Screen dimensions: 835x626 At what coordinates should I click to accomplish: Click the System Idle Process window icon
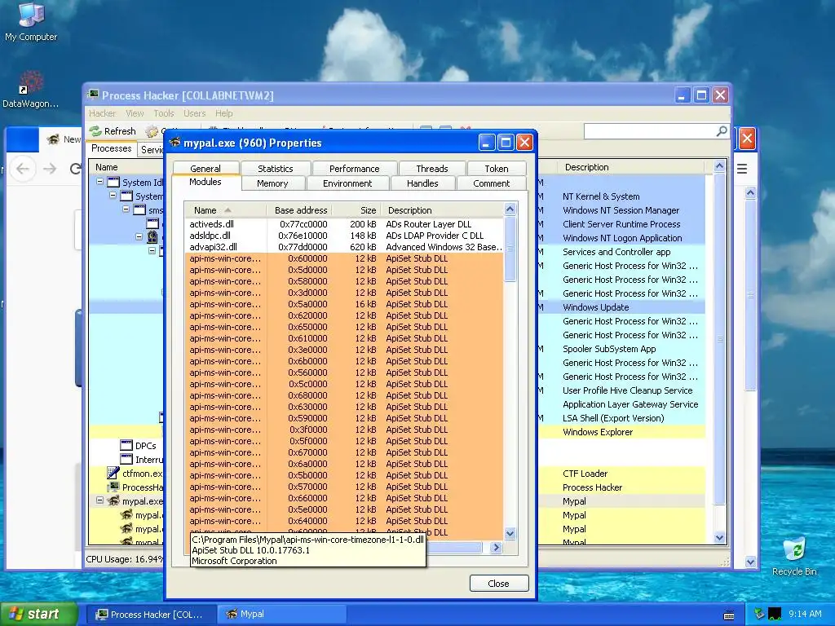[x=113, y=182]
